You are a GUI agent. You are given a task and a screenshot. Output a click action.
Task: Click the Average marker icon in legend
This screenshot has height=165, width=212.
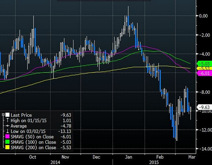(x=8, y=126)
